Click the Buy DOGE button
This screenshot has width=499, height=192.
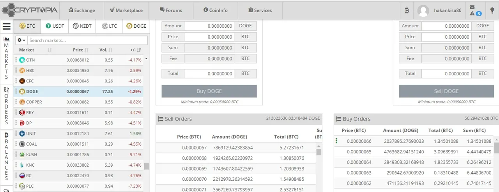pyautogui.click(x=209, y=91)
